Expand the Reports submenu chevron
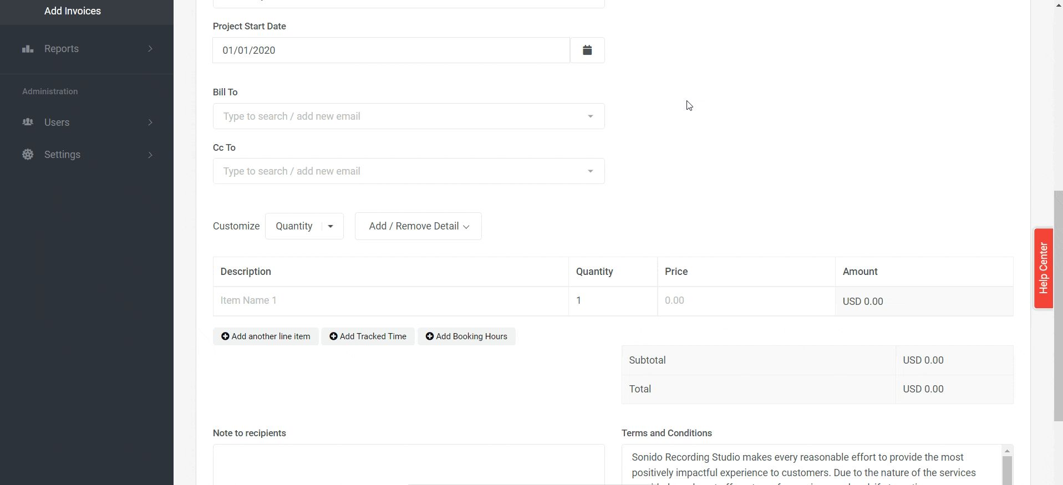1063x485 pixels. point(150,49)
